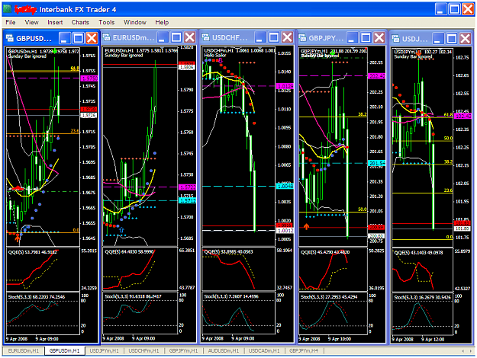
Task: Maximize the GBPUSD chart window
Action: (x=78, y=38)
